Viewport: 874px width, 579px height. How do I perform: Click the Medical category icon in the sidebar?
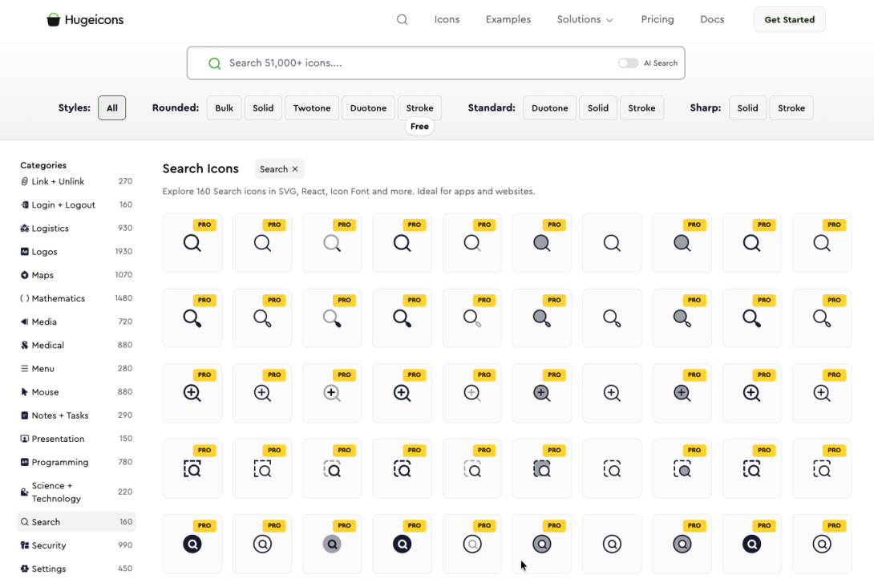tap(25, 345)
